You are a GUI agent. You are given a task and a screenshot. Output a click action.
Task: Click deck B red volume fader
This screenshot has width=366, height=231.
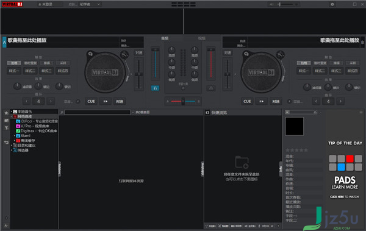[211, 64]
